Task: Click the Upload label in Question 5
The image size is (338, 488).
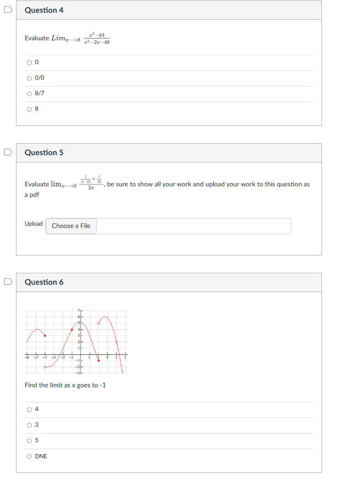Action: pos(33,224)
